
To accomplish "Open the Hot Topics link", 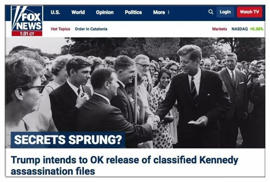I will (x=60, y=29).
